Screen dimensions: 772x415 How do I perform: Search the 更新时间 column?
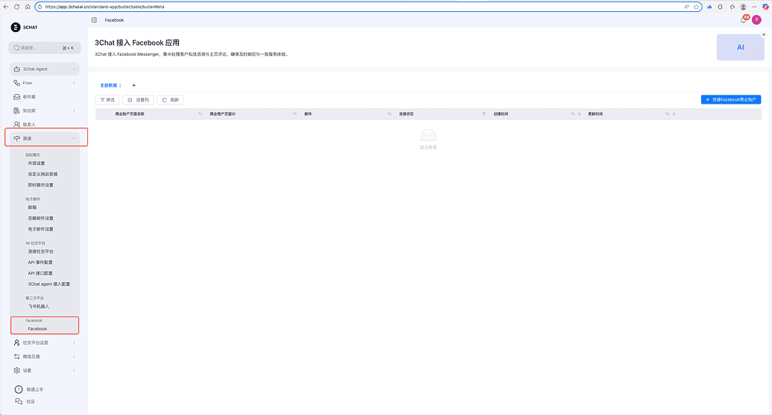pyautogui.click(x=667, y=114)
